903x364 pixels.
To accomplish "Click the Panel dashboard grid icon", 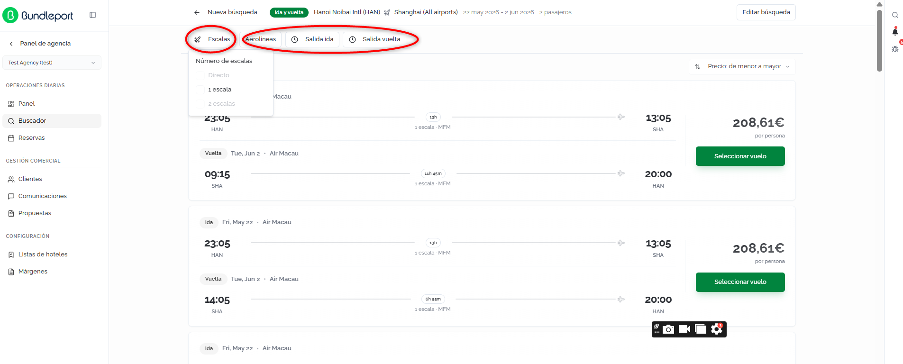I will (x=11, y=104).
